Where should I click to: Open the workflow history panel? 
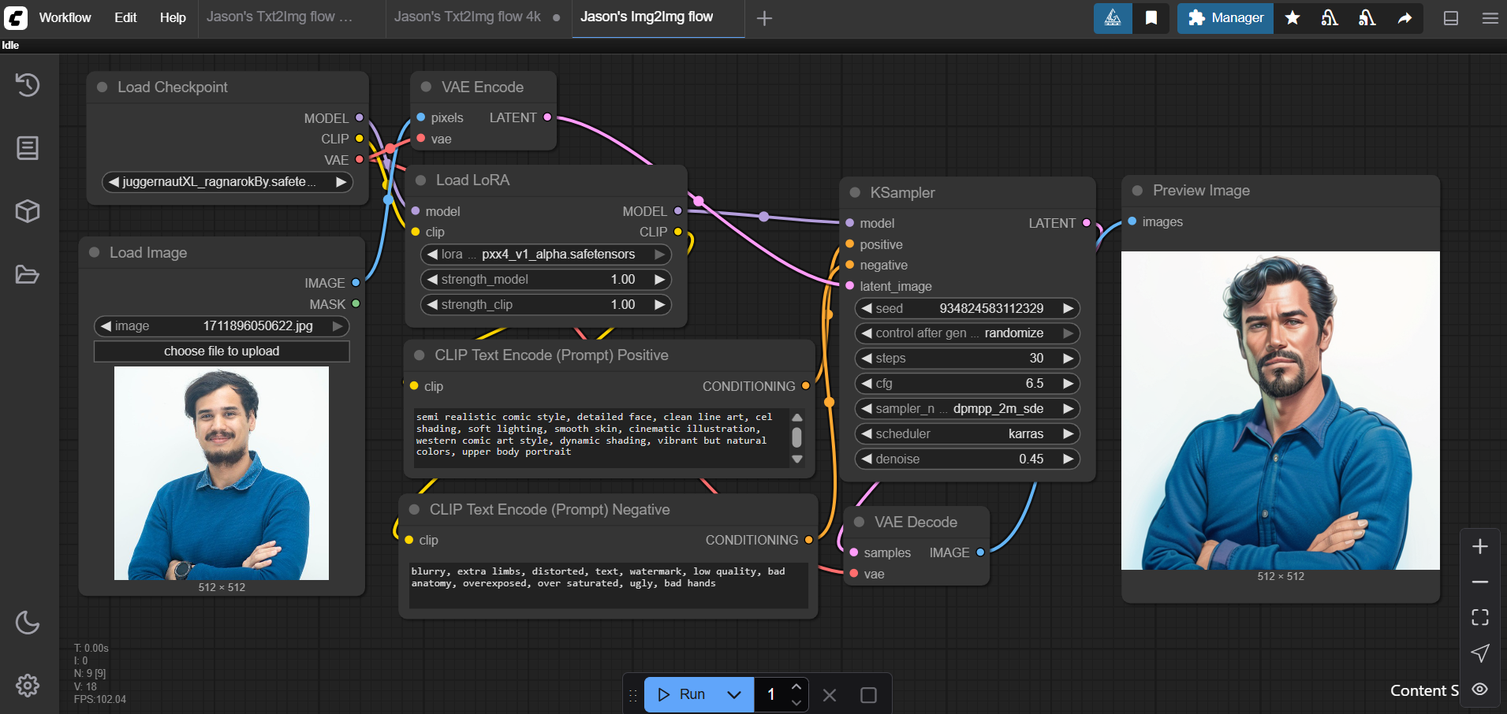click(x=28, y=85)
